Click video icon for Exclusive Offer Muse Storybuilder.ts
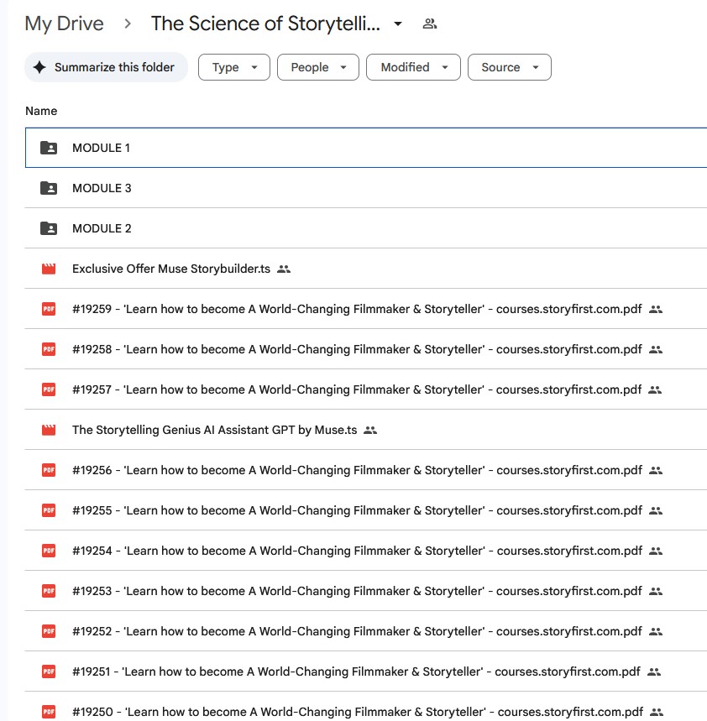The height and width of the screenshot is (721, 707). [49, 269]
